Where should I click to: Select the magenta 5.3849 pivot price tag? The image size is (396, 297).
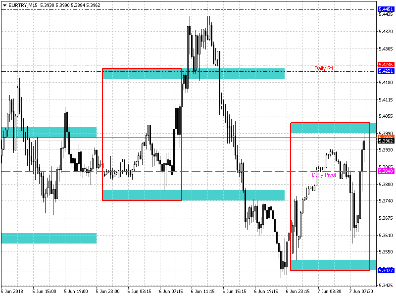pos(386,171)
